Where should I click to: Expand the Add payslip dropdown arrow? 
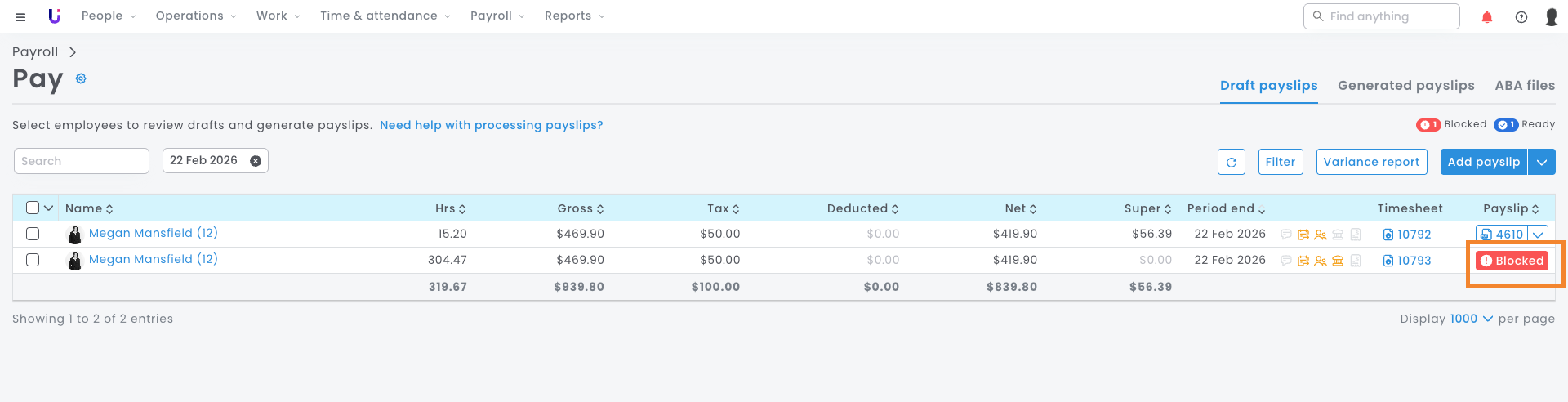pos(1542,162)
